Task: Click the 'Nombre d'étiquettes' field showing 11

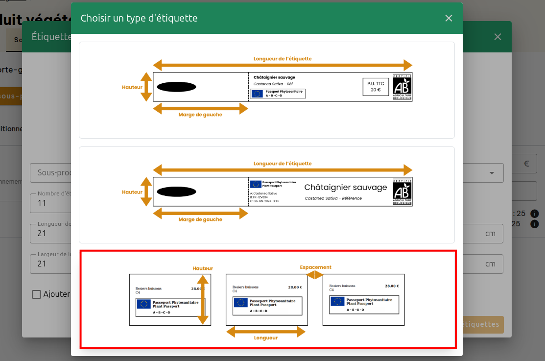Action: pyautogui.click(x=51, y=203)
